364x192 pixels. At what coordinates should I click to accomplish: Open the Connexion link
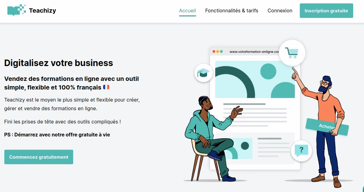[280, 11]
